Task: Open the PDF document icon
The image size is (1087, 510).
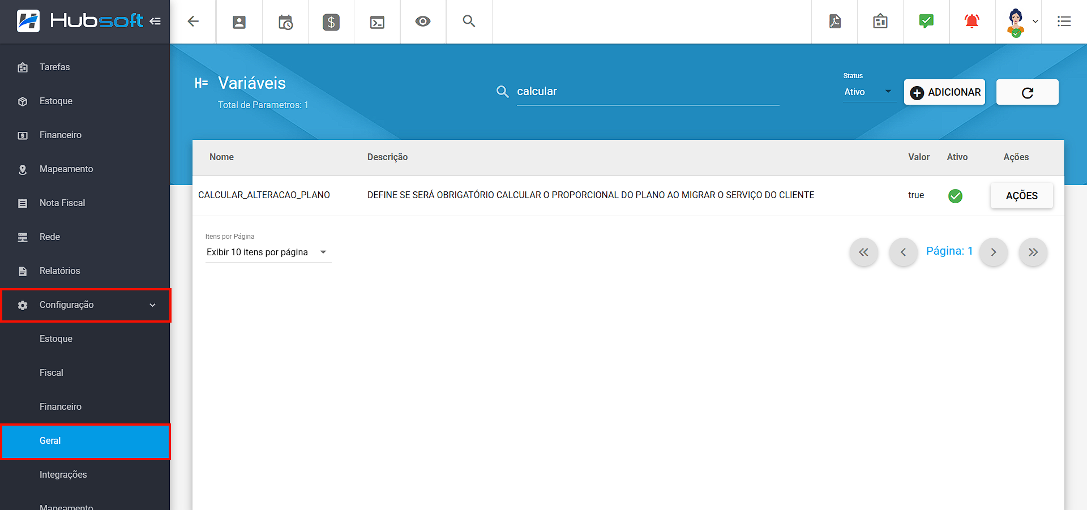Action: coord(835,22)
